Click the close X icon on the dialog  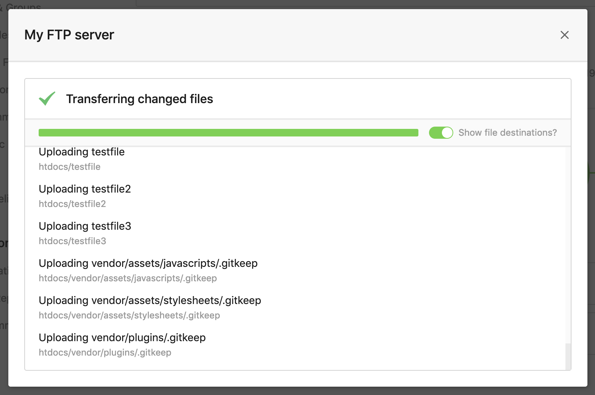pos(564,35)
